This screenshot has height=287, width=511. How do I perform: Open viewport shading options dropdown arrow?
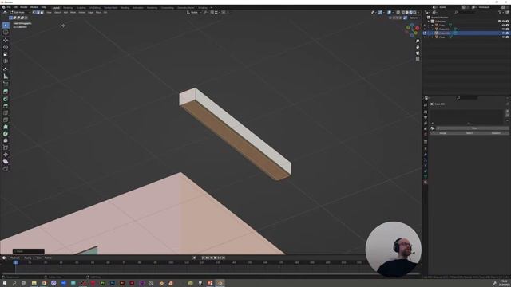[418, 13]
